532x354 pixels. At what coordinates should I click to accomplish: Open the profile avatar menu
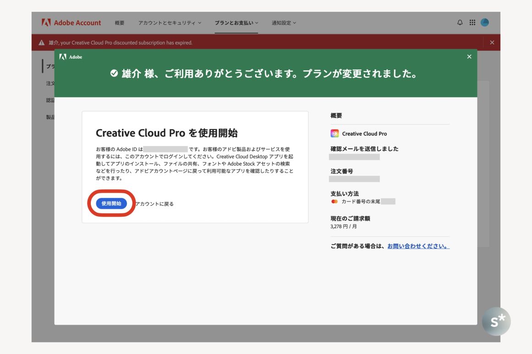[485, 22]
